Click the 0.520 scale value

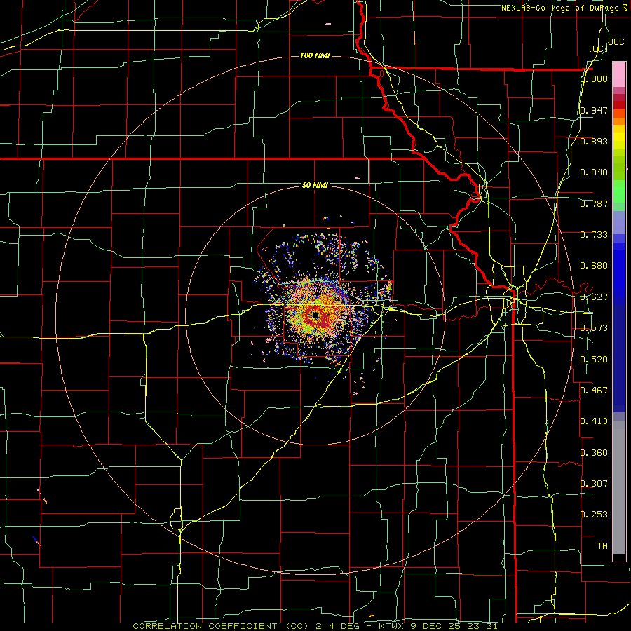click(x=594, y=360)
